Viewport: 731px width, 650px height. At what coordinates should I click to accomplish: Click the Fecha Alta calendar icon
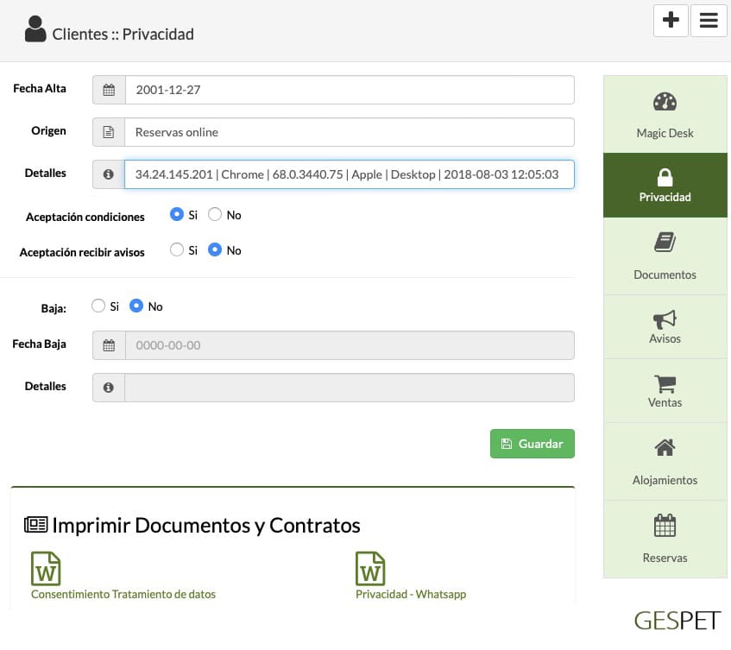tap(109, 90)
